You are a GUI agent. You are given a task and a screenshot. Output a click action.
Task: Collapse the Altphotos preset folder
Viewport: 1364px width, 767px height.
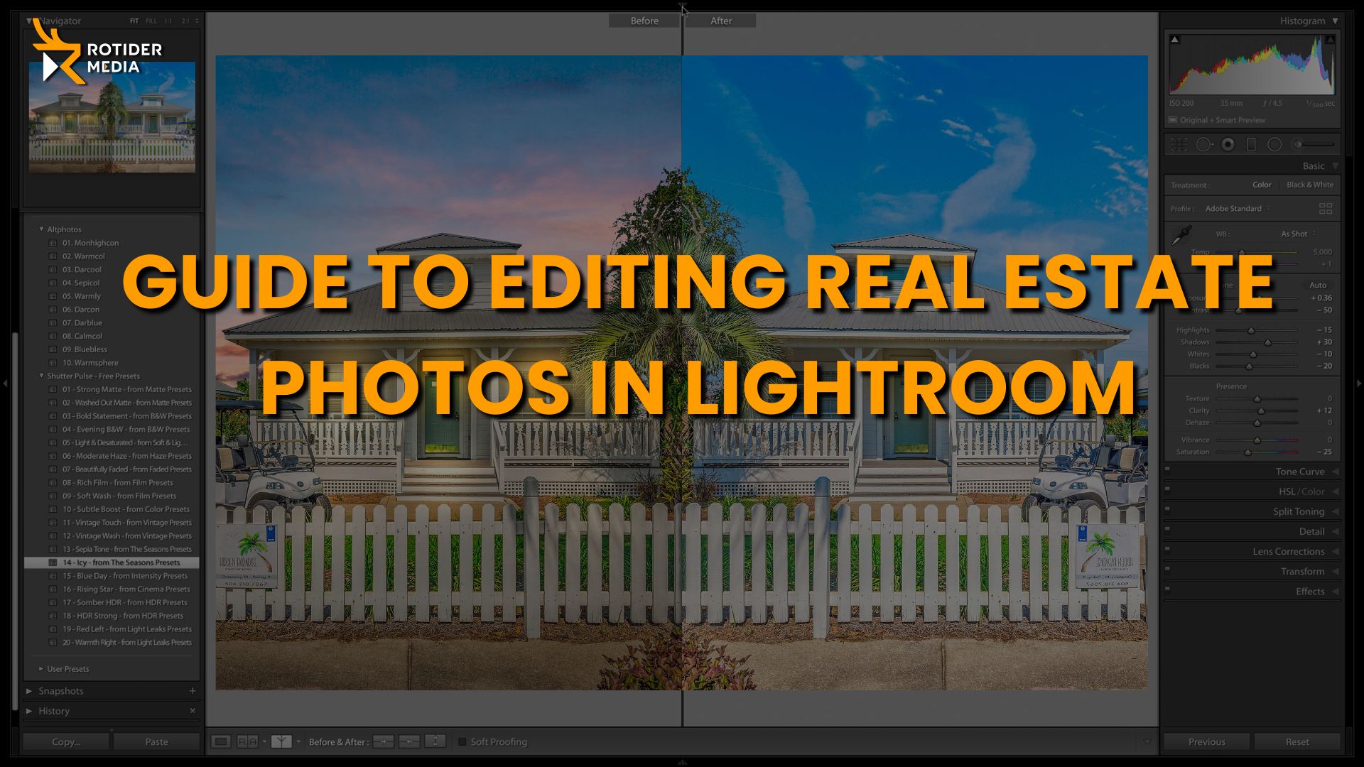coord(41,229)
